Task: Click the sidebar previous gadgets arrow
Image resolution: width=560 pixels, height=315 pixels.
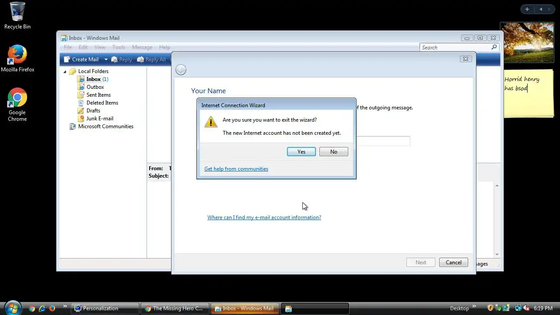Action: (541, 9)
